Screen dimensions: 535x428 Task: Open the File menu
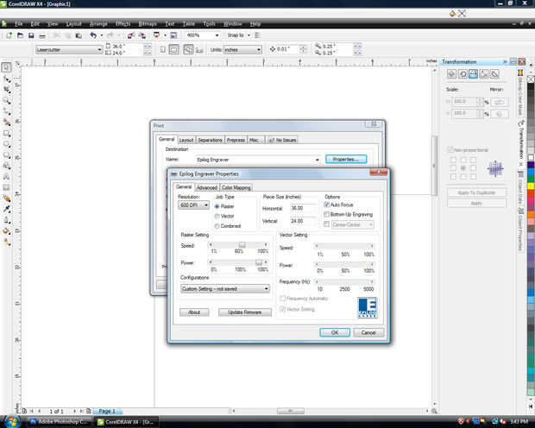point(18,24)
